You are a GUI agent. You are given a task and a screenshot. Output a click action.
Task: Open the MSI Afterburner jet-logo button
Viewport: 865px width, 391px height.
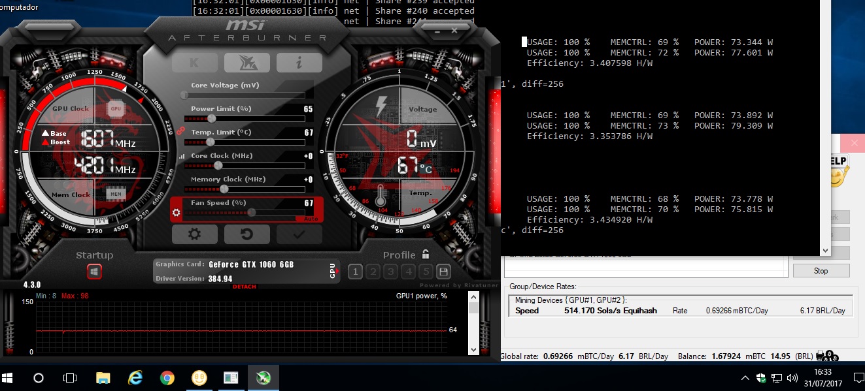246,63
